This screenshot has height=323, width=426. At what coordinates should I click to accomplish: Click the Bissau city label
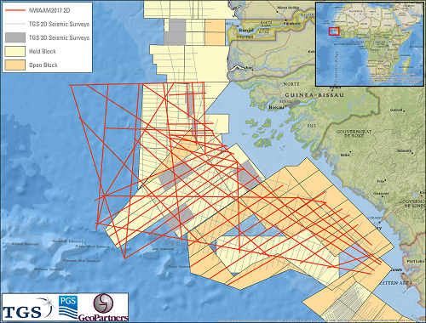tap(276, 107)
